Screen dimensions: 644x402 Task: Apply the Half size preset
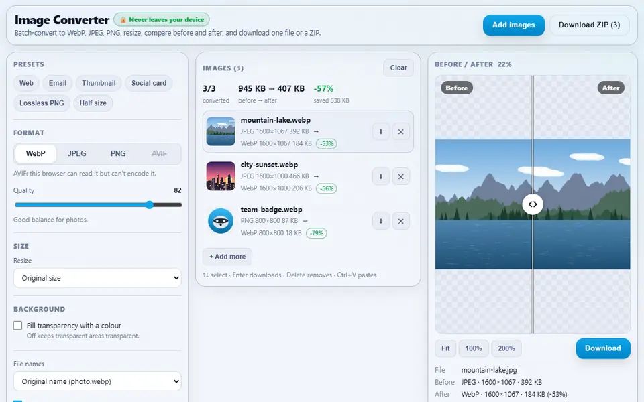point(93,103)
